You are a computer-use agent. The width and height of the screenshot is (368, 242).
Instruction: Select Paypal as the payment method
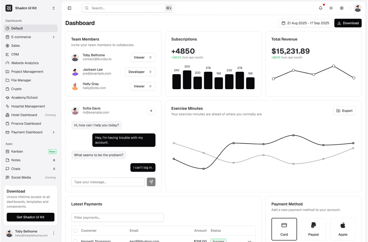tap(313, 229)
